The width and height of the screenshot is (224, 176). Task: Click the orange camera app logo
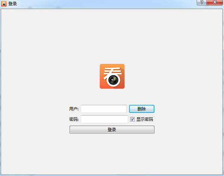[112, 76]
